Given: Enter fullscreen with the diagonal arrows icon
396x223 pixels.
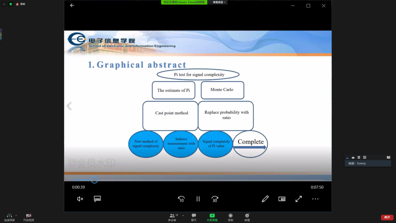Looking at the screenshot, I should [x=298, y=199].
